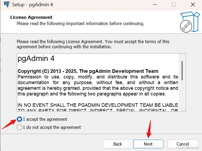Click the 'Permission to use, copy, modify' paragraph
Viewport: 202px width, 151px height.
98,85
